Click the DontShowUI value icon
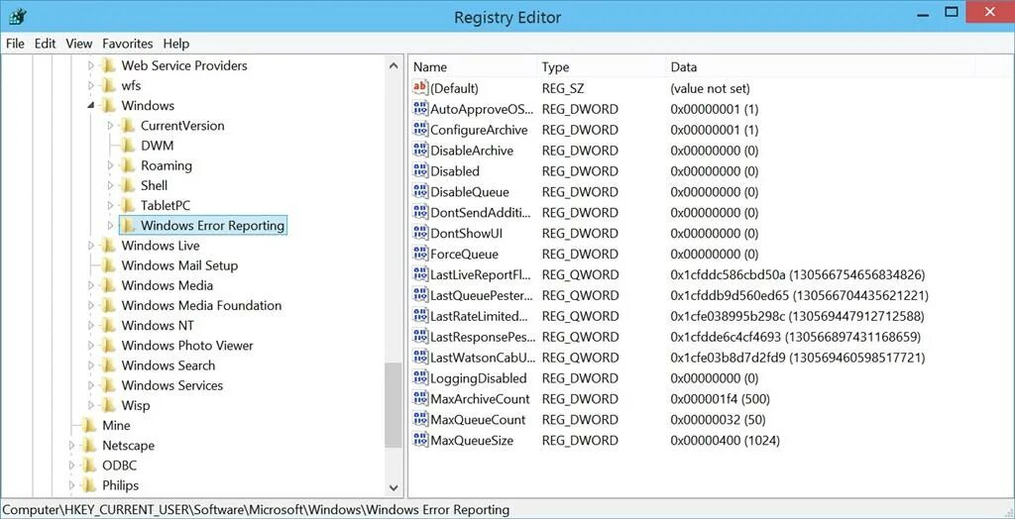Screen dimensions: 1015x519 coord(420,233)
